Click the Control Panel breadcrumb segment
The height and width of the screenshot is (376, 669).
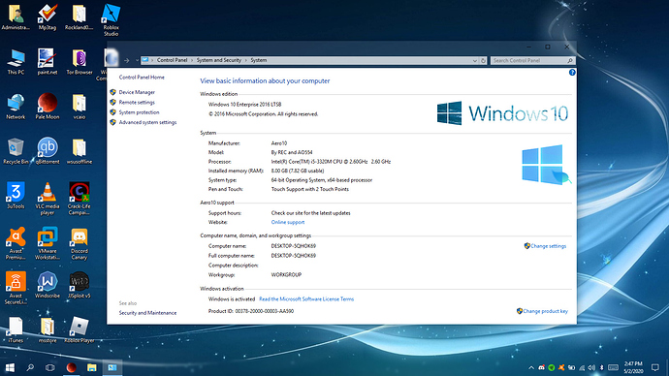click(172, 60)
